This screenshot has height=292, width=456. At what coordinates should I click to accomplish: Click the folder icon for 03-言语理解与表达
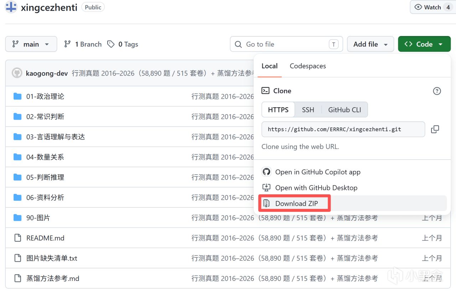pos(17,137)
